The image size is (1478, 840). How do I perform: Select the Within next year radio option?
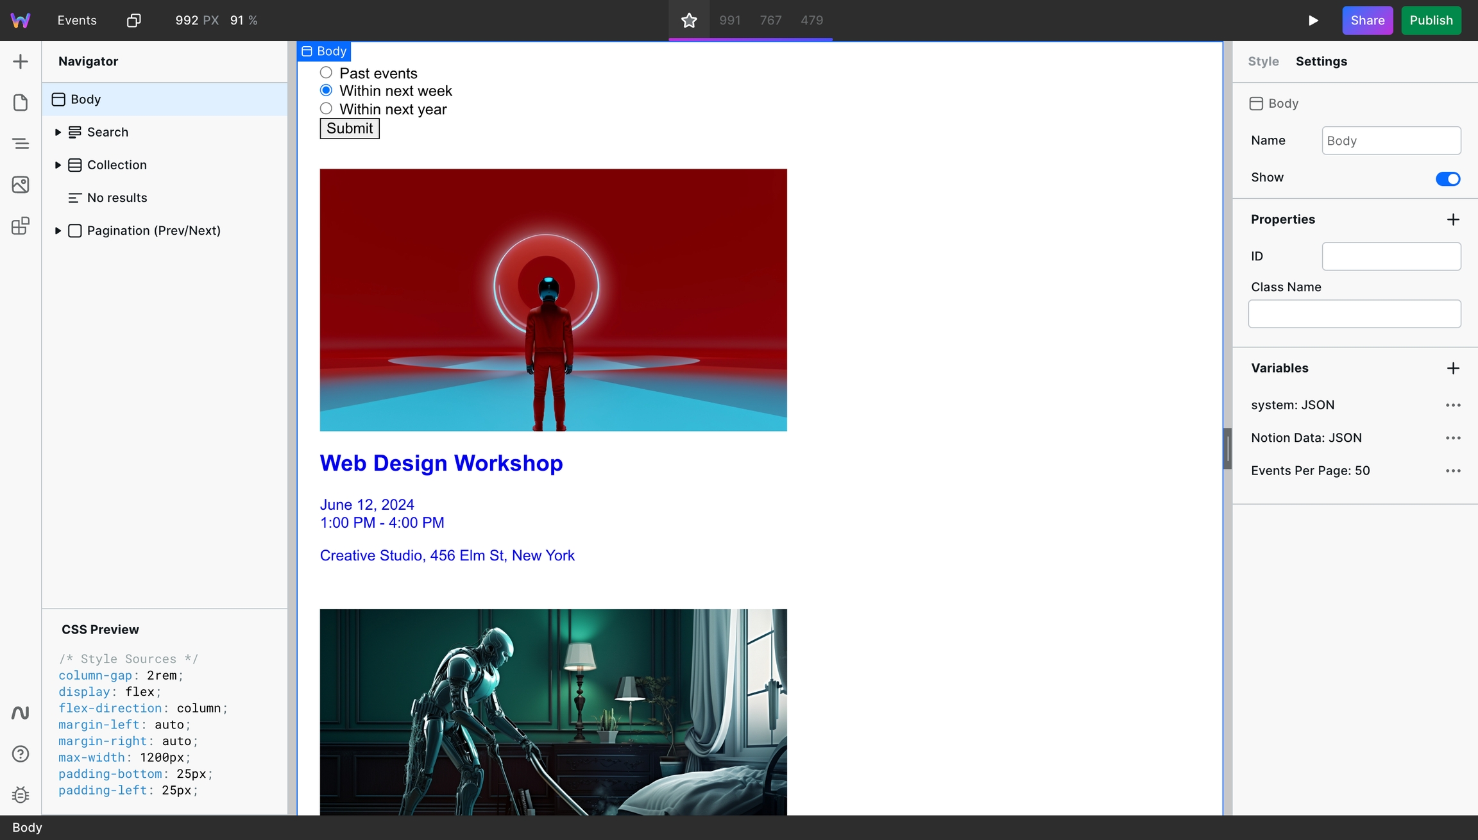tap(326, 108)
